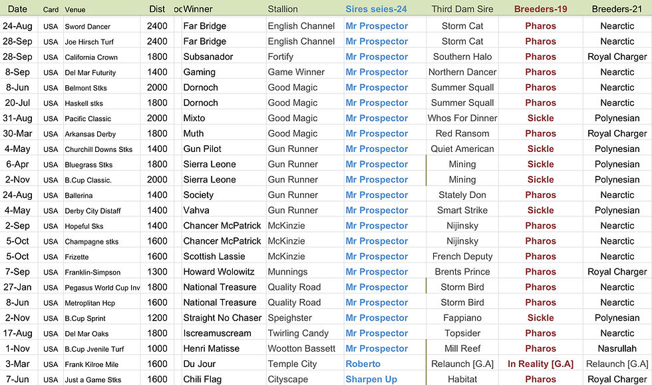Click the Quiet American cell

[x=462, y=149]
